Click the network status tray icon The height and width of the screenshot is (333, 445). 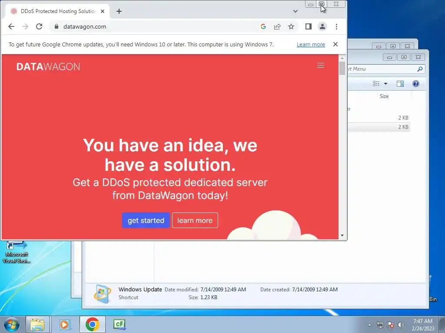point(380,325)
